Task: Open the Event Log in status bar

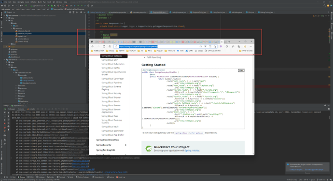Action: pos(121,177)
